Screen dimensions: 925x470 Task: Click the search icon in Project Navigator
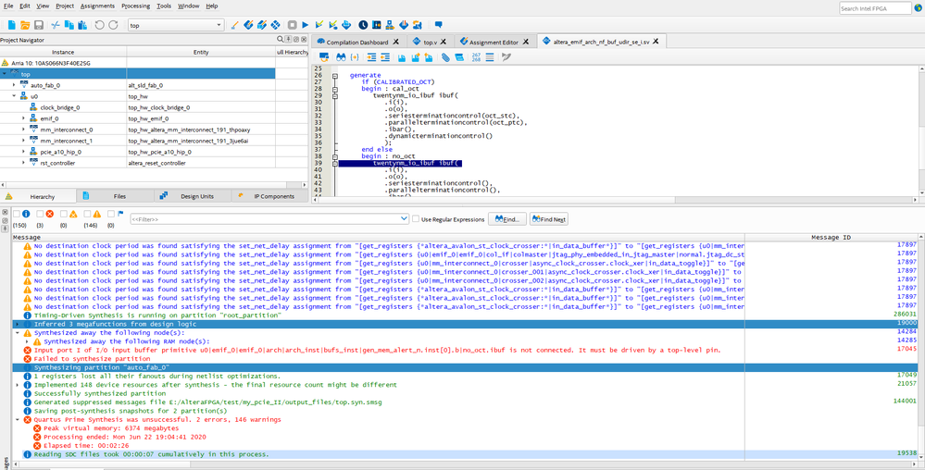pyautogui.click(x=281, y=40)
